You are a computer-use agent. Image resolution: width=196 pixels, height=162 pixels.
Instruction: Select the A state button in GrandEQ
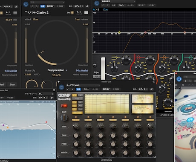tap(75, 95)
